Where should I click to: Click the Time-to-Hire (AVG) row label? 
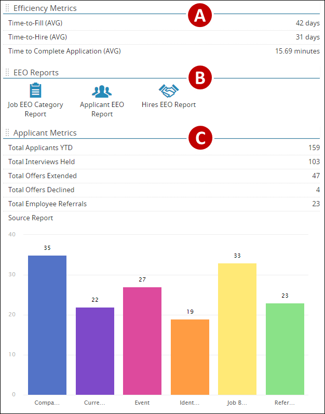[37, 37]
